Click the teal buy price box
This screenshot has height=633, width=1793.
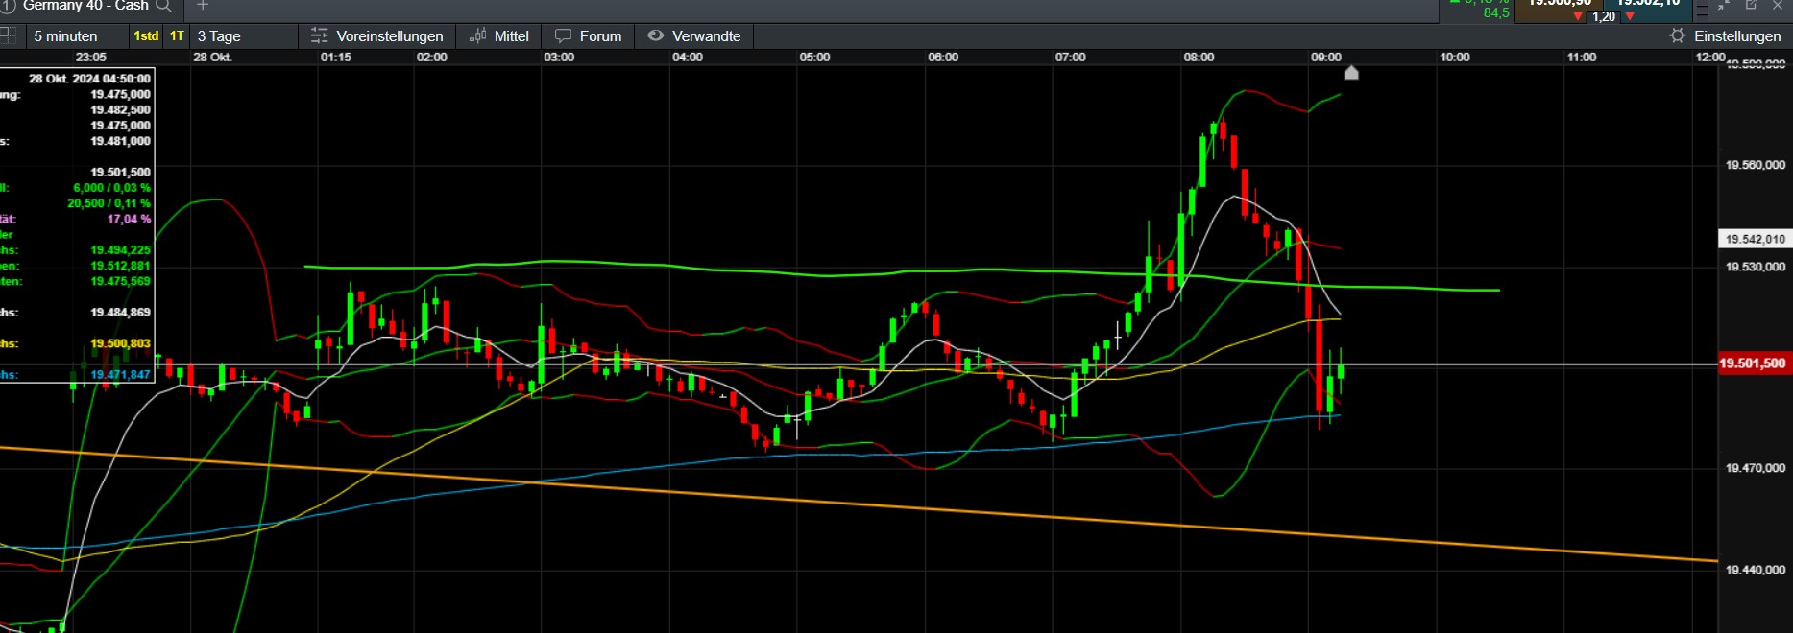click(x=1650, y=11)
